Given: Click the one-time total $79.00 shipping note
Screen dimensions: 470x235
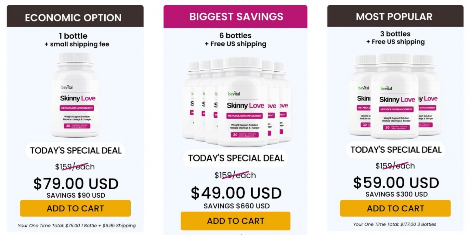Looking at the screenshot, I should (77, 226).
